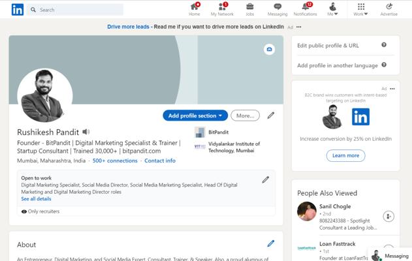Screen dimensions: 412x261
Task: Open My Network icon
Action: [x=222, y=7]
